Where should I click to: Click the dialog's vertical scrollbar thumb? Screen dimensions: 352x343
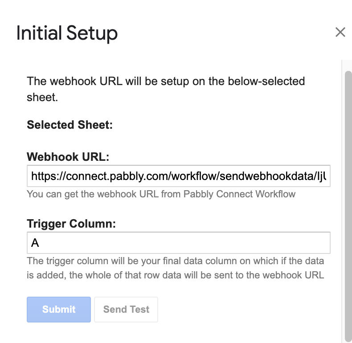[348, 207]
